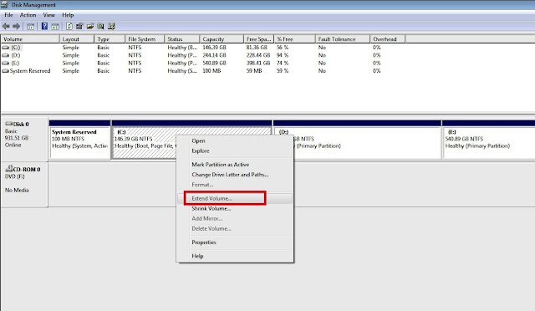The height and width of the screenshot is (311, 535).
Task: Choose Explore from the context menu
Action: 235,150
